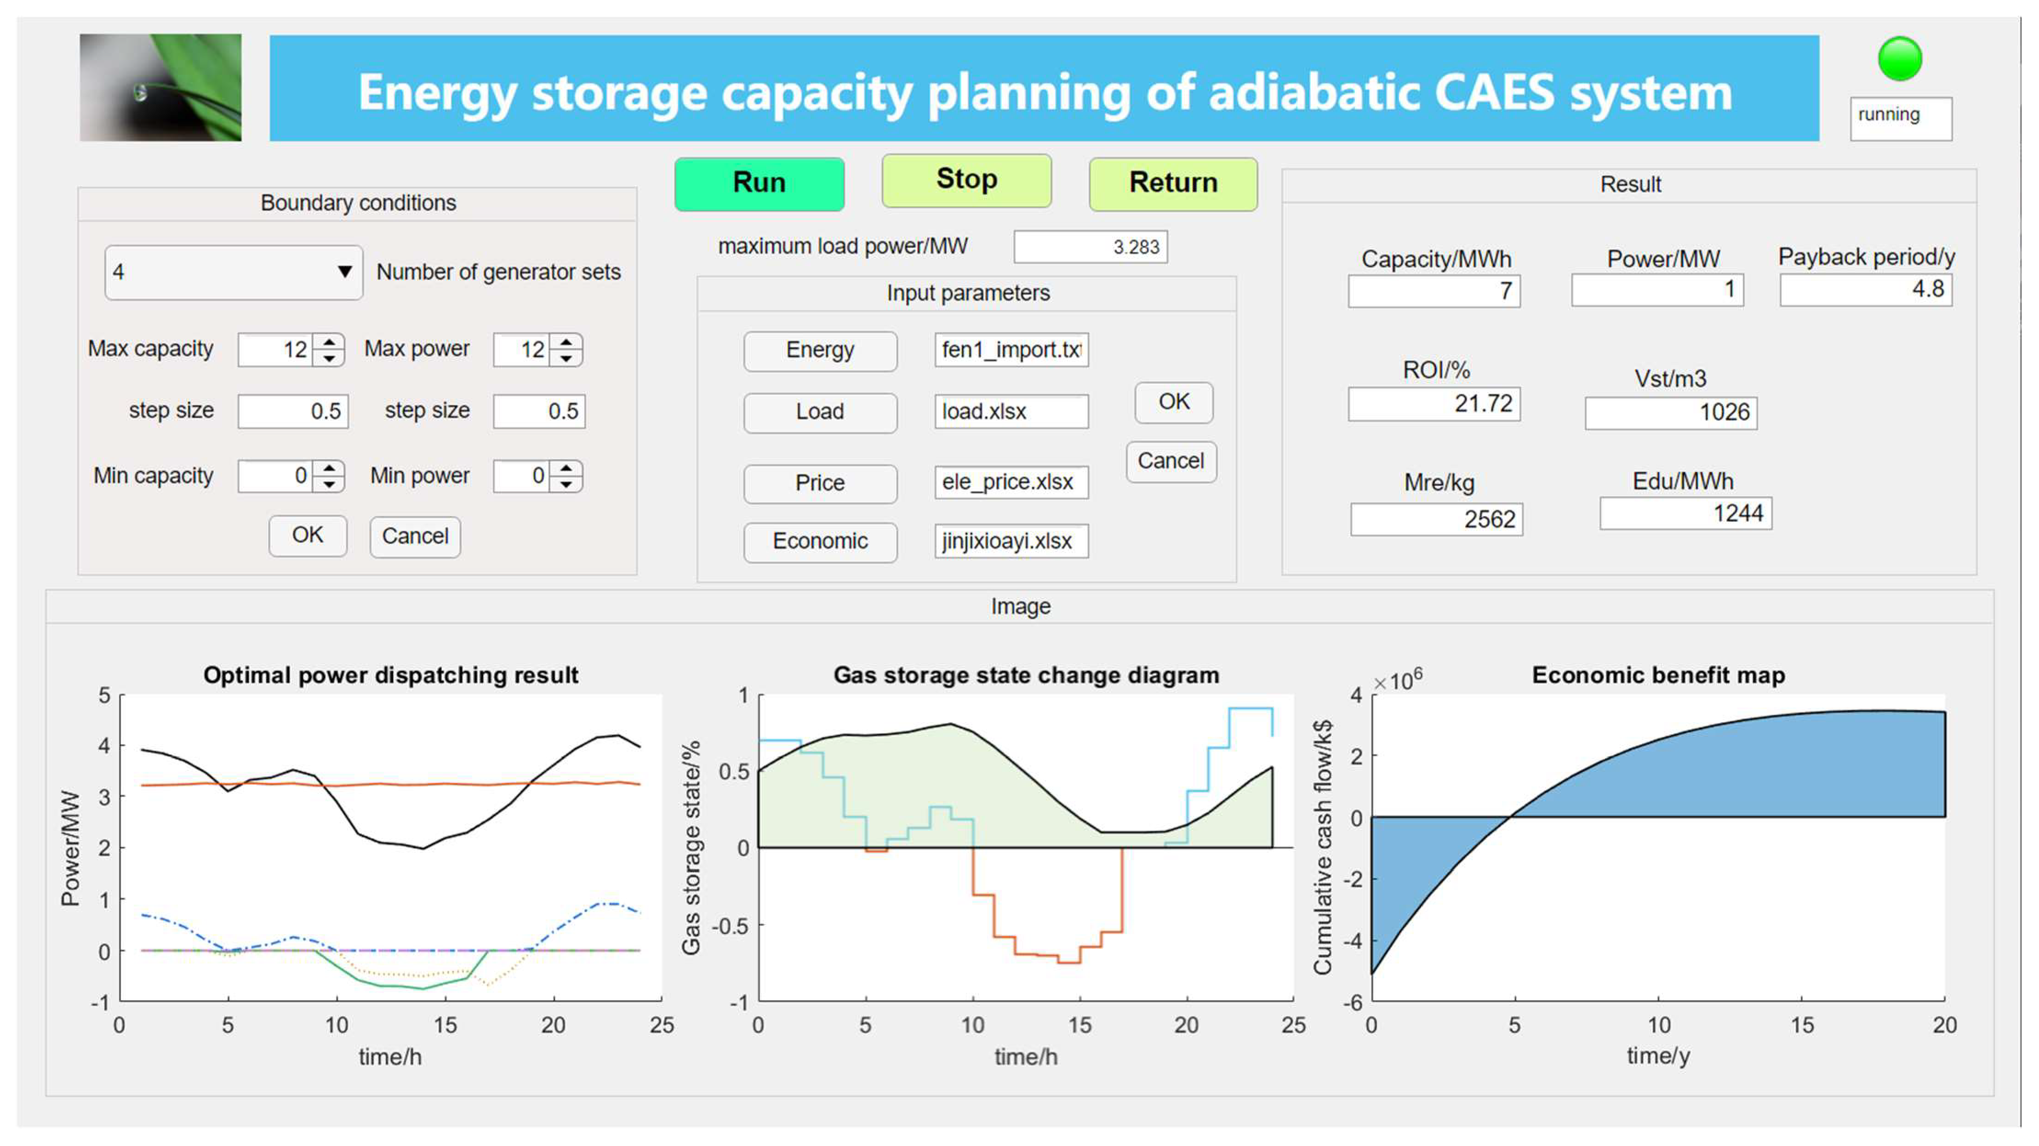The image size is (2039, 1146).
Task: Click the Economic file import button
Action: coord(820,542)
